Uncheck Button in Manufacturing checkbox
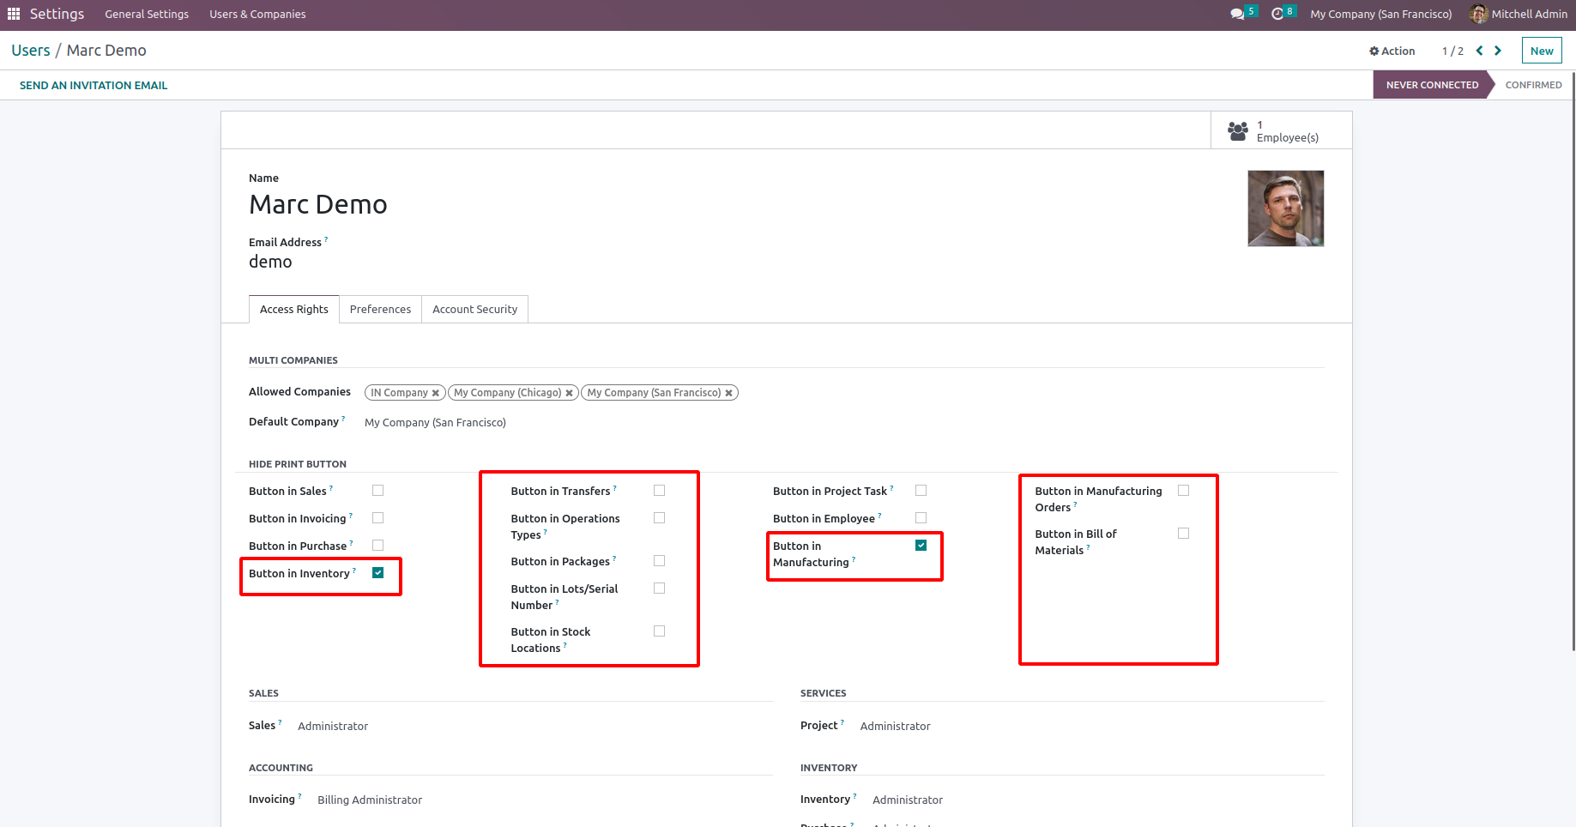The height and width of the screenshot is (827, 1576). coord(921,546)
